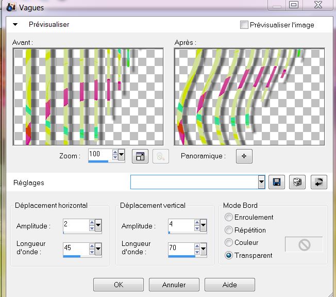Click the Panoramique navigation cross icon
336x297 pixels.
[x=244, y=156]
